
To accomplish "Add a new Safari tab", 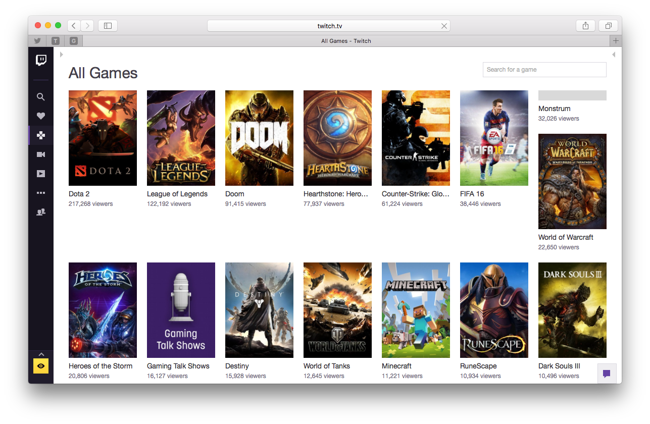I will click(x=616, y=41).
